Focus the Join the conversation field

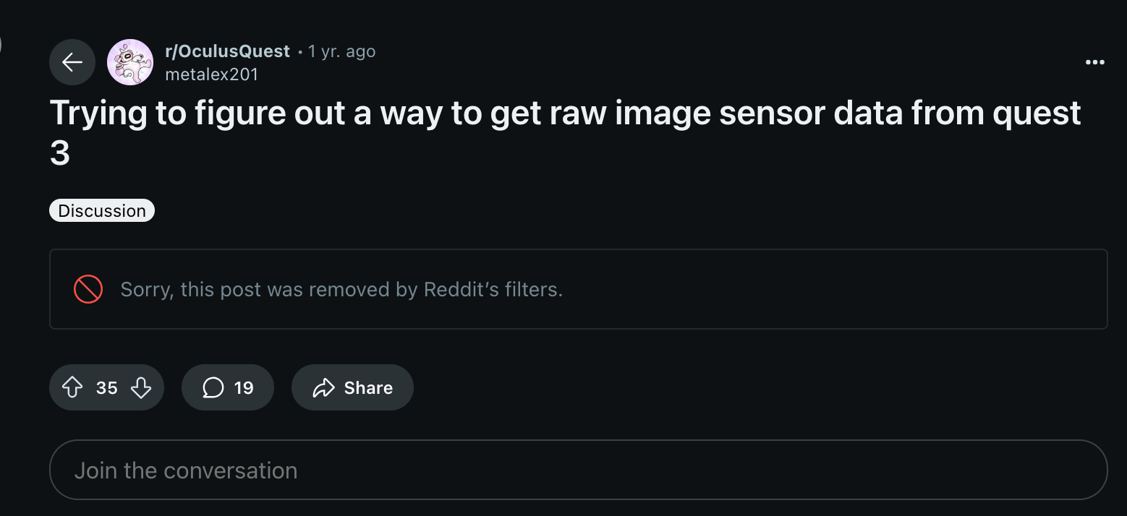tap(578, 470)
